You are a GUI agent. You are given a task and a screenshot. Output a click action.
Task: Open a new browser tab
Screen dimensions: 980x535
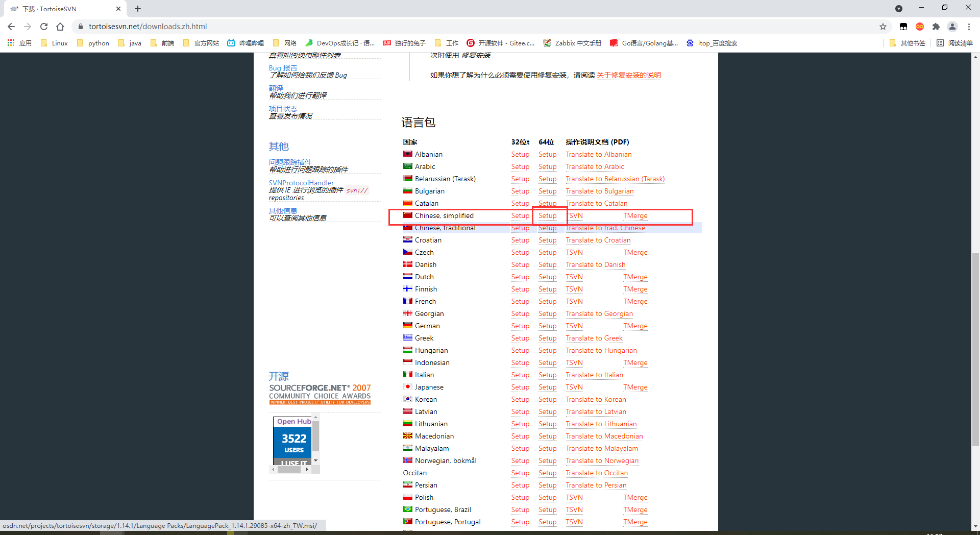[x=138, y=9]
